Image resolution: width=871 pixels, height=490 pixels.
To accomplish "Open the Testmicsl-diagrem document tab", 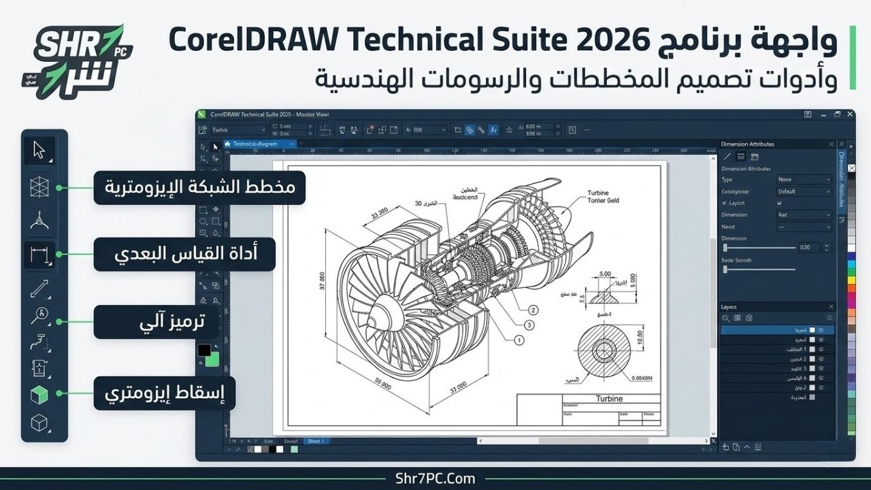I will [261, 144].
